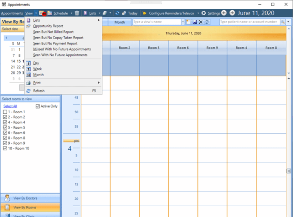This screenshot has width=293, height=217.
Task: Click the trash can delete appointment icon
Action: tap(77, 13)
